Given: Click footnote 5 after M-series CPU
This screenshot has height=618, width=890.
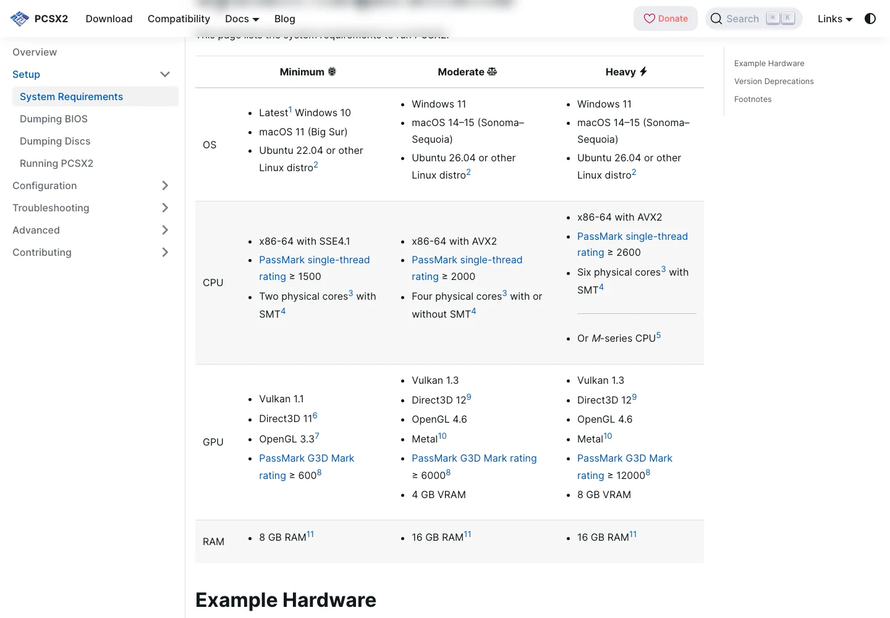Looking at the screenshot, I should [659, 335].
